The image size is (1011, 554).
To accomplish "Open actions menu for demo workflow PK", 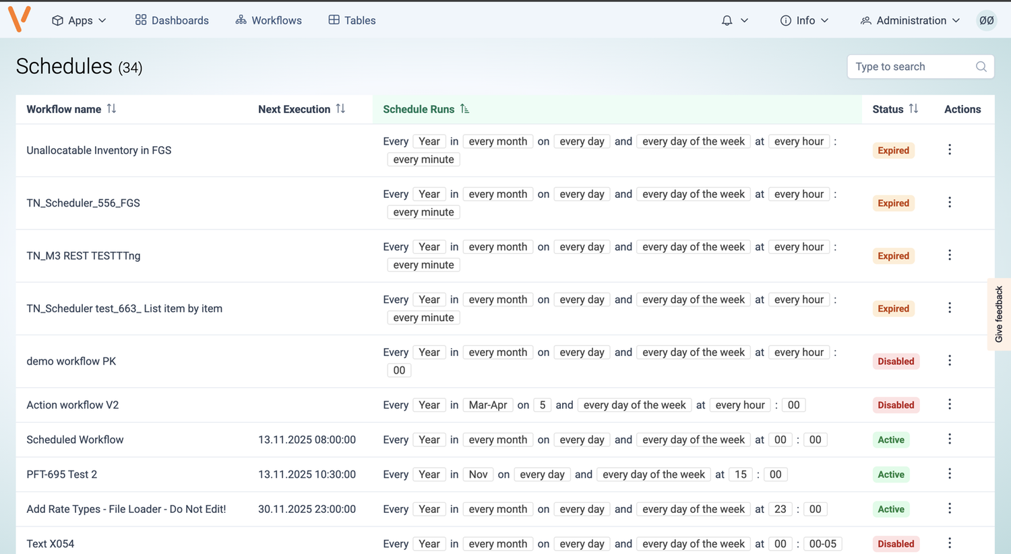I will tap(950, 360).
